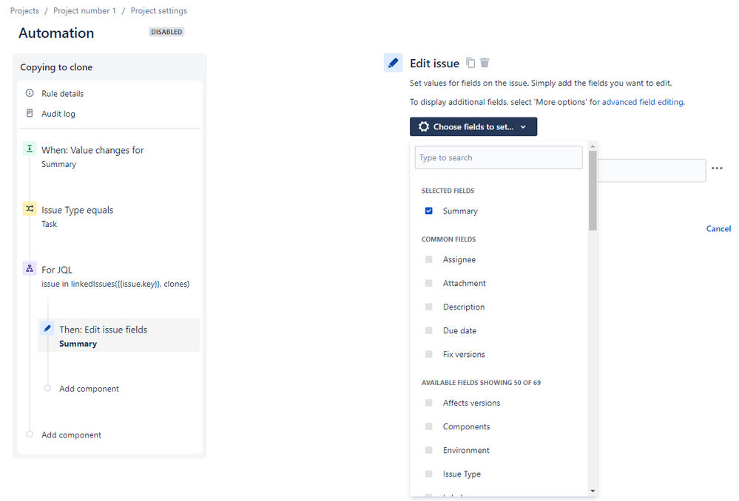This screenshot has width=739, height=501.
Task: Click the Summary value input behind dropdown
Action: pos(651,170)
